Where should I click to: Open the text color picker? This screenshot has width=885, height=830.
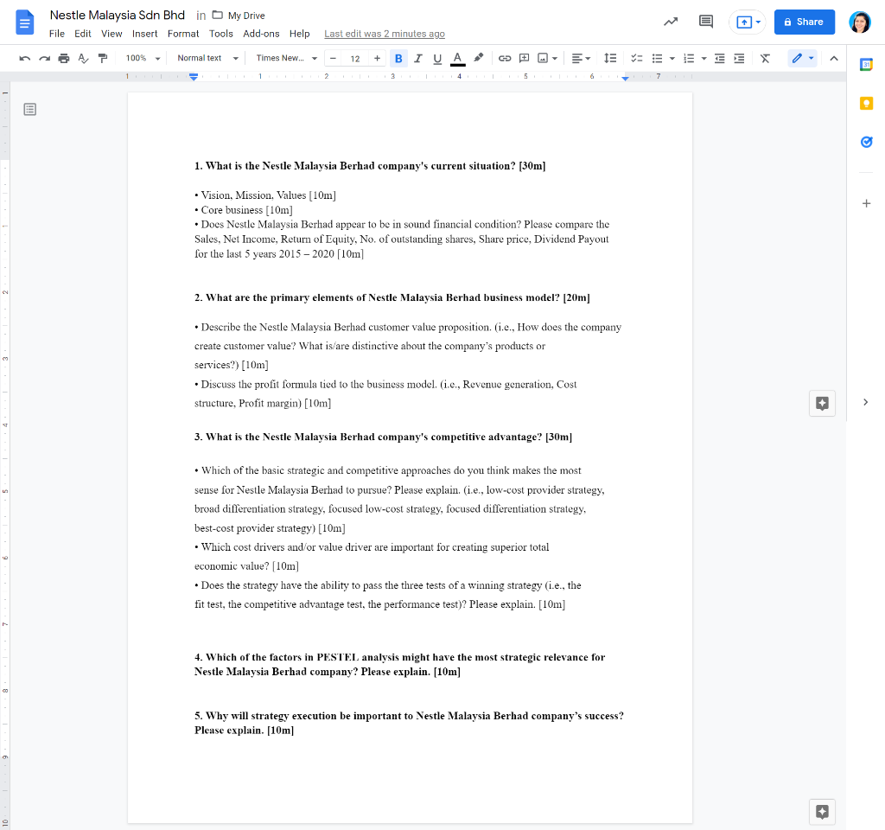click(458, 58)
